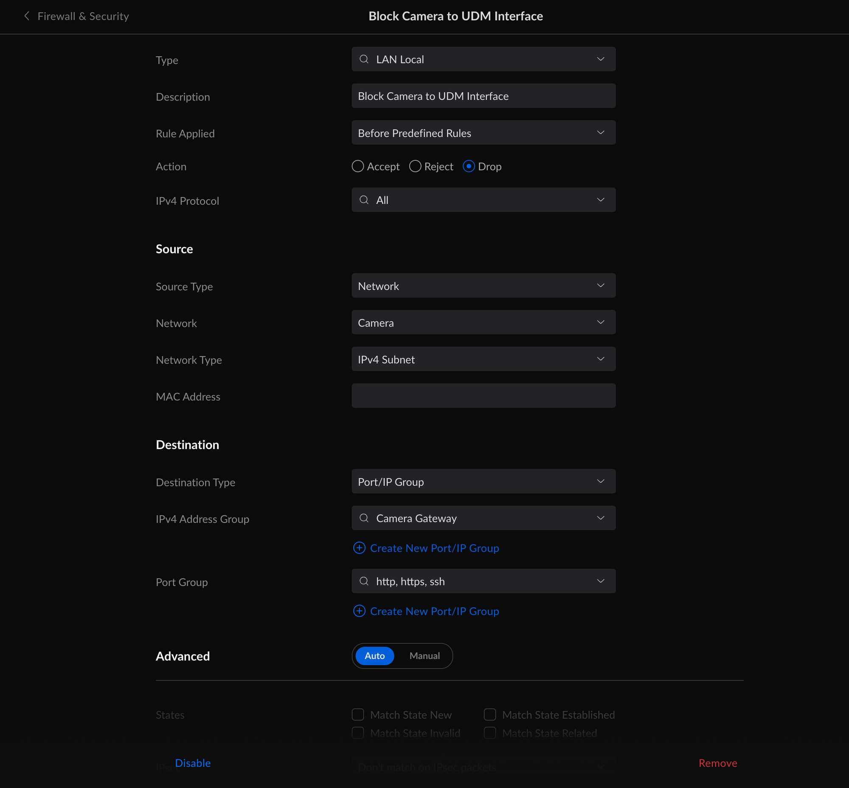The width and height of the screenshot is (849, 788).
Task: Click plus icon under IPv4 Address Group
Action: click(359, 548)
